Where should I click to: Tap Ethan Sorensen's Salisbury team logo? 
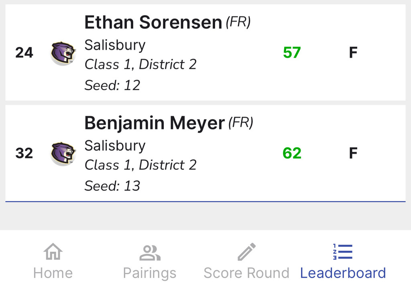pos(63,53)
